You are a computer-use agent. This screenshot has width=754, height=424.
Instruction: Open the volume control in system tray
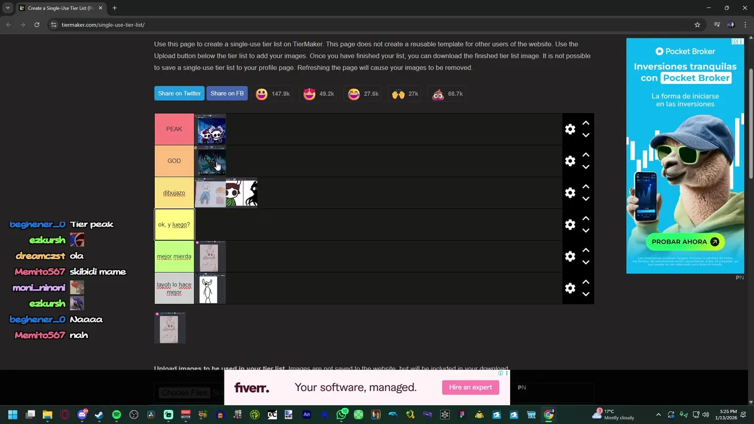(706, 415)
